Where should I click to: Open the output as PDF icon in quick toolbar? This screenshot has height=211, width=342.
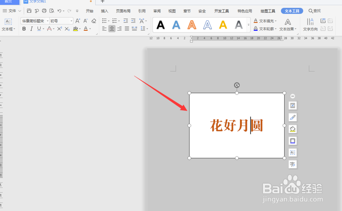point(37,11)
